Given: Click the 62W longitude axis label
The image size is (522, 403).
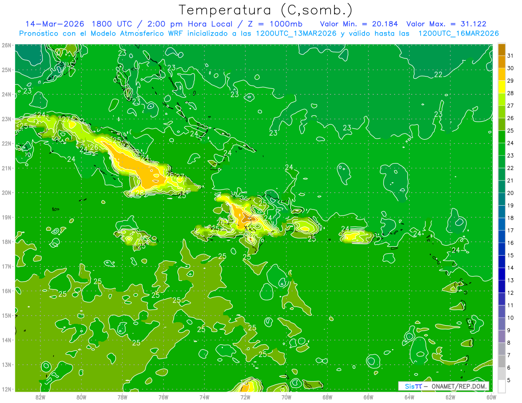Looking at the screenshot, I should point(450,397).
